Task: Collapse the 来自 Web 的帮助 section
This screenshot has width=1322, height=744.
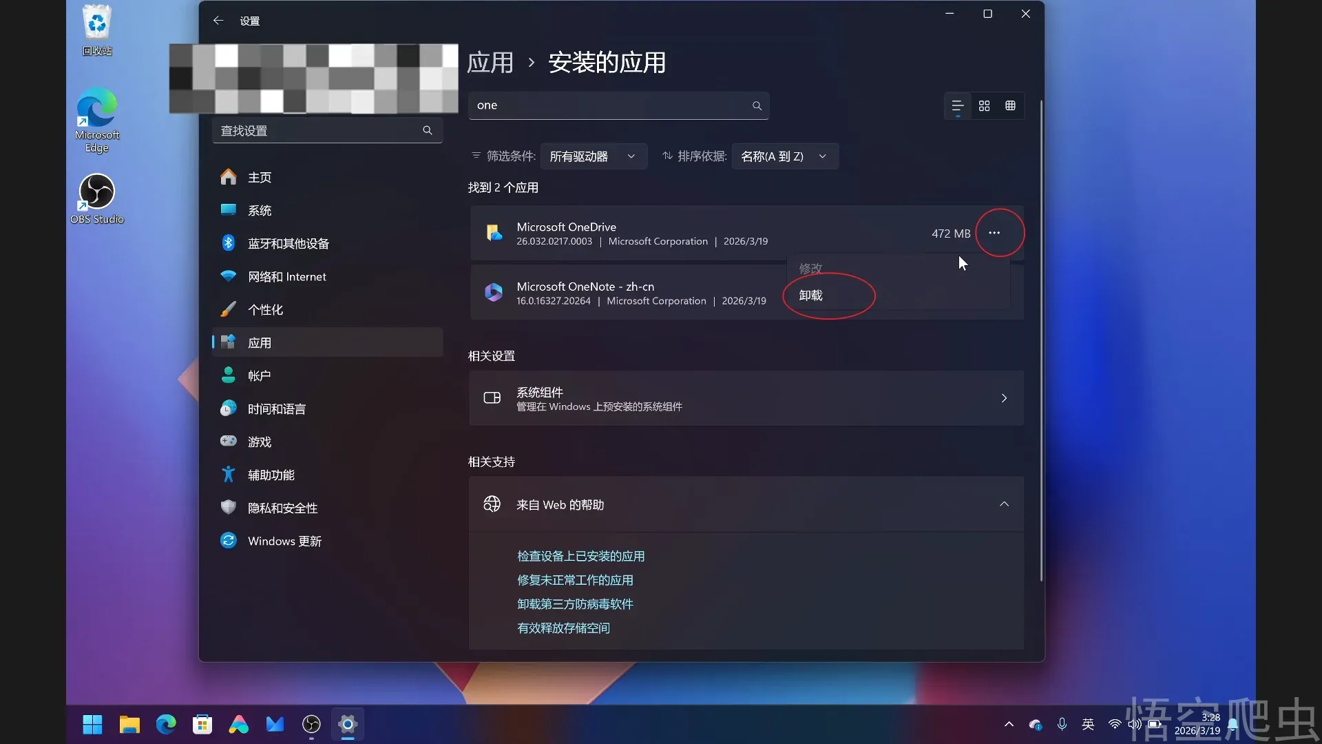Action: pyautogui.click(x=1004, y=504)
